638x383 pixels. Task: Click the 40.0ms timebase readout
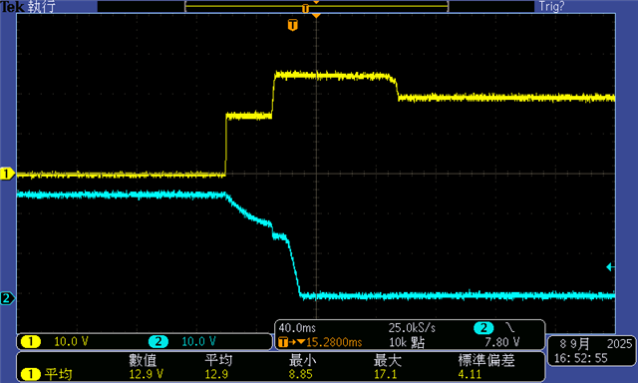click(x=297, y=328)
